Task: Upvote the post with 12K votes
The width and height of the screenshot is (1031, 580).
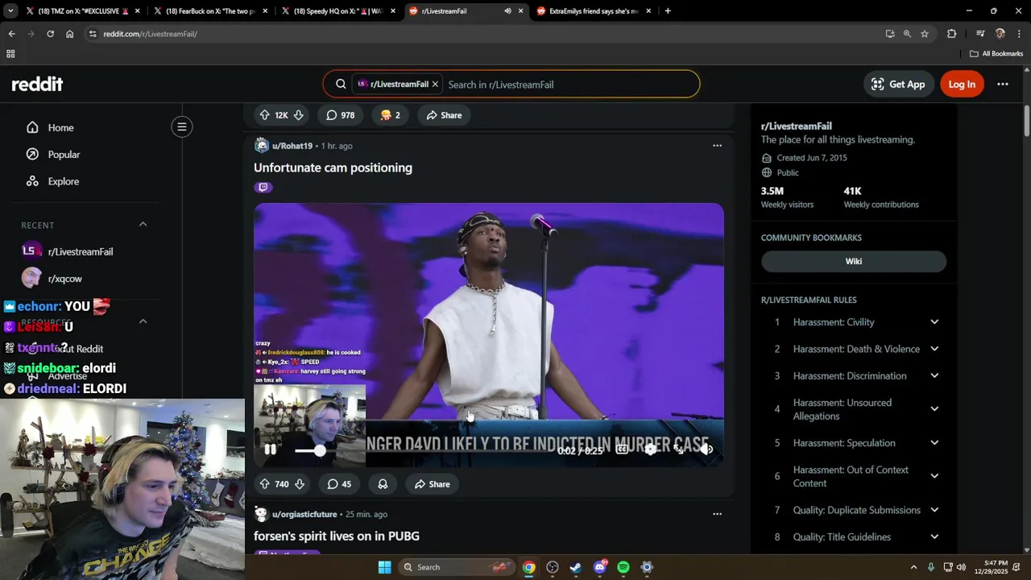Action: pos(264,115)
